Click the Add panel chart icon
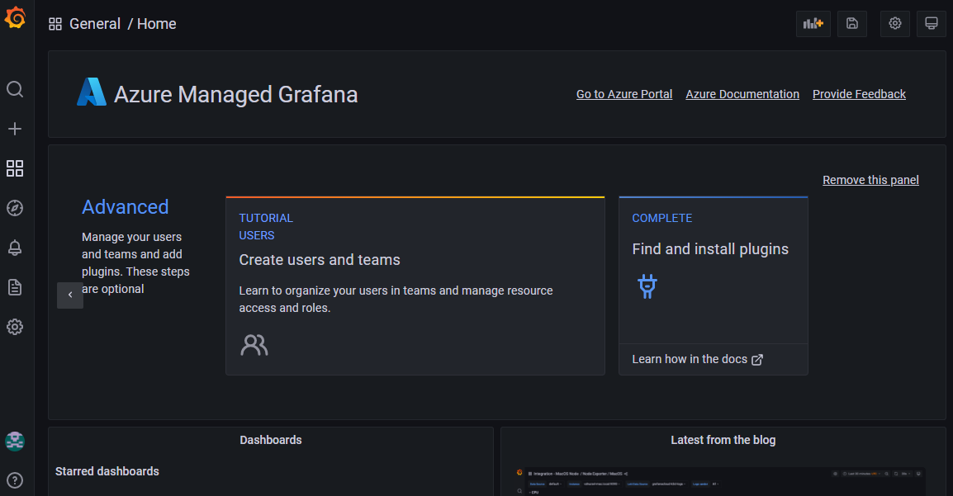953x496 pixels. pos(813,24)
